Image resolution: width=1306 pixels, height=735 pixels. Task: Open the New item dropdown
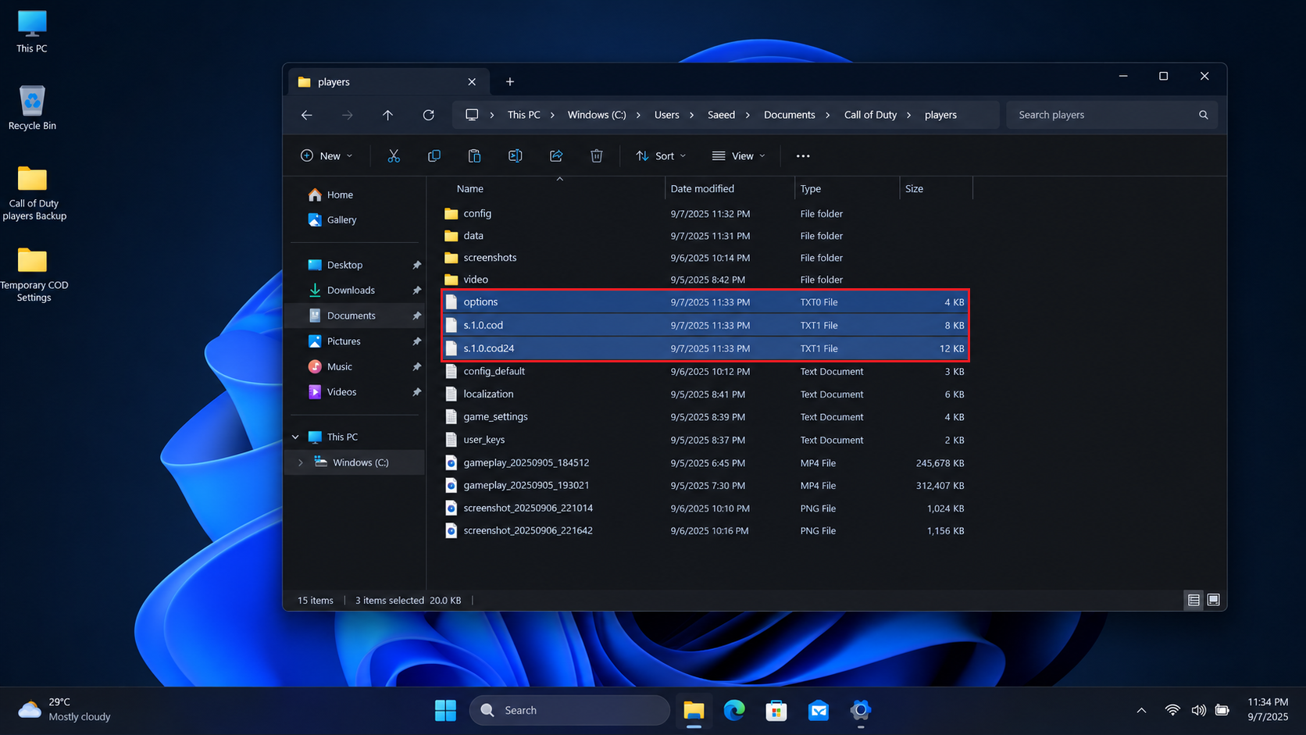(326, 156)
